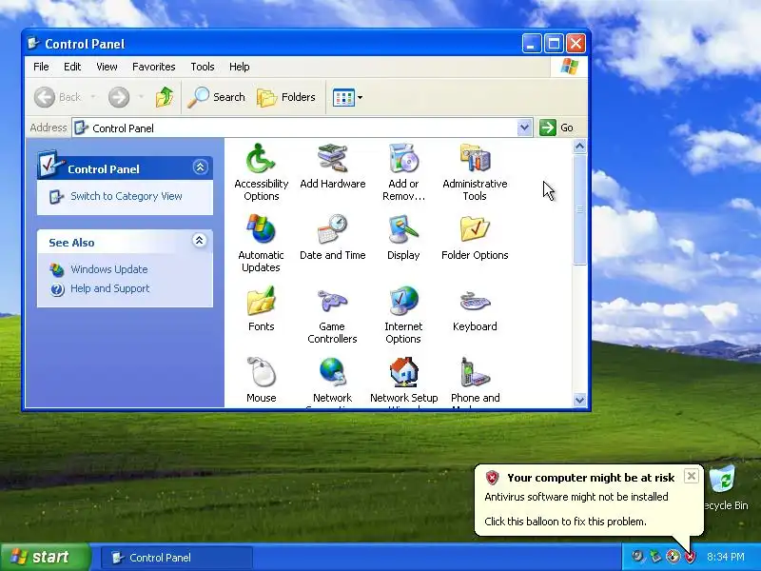
Task: Open the Back history dropdown arrow
Action: 92,97
